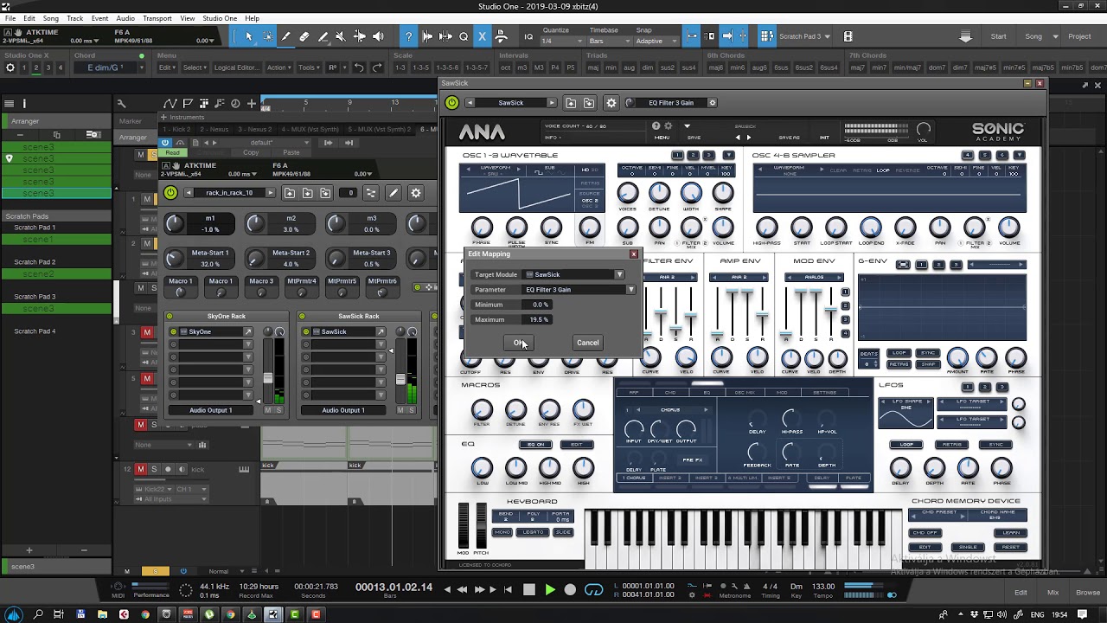The width and height of the screenshot is (1107, 623).
Task: Open Studio One X gear settings
Action: (x=10, y=67)
